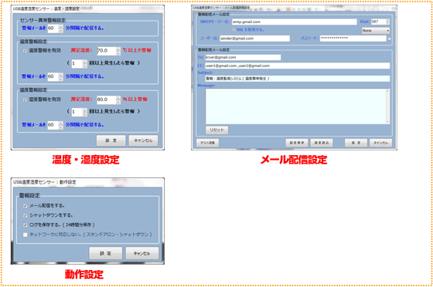Click キャンセル button in mail settings window
Image resolution: width=433 pixels, height=287 pixels.
(380, 143)
